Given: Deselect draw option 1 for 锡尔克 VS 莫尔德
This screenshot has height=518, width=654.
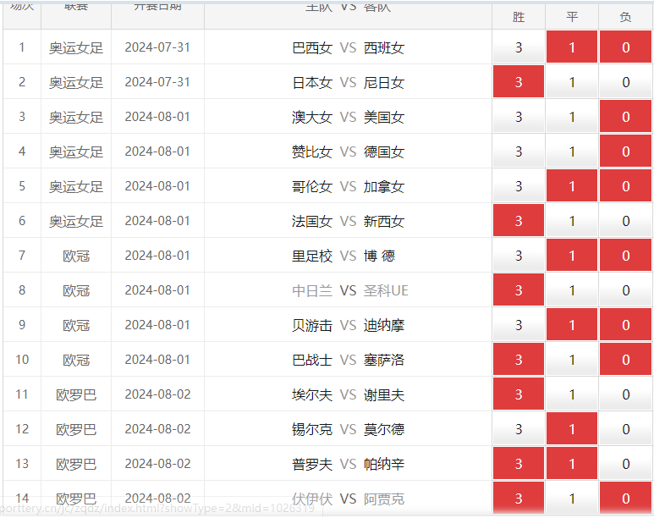Looking at the screenshot, I should pos(572,428).
